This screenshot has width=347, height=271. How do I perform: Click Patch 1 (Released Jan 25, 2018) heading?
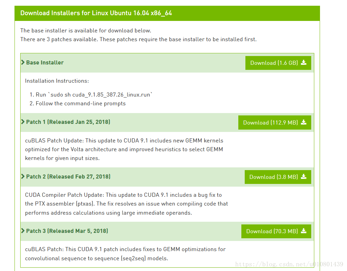pos(68,122)
